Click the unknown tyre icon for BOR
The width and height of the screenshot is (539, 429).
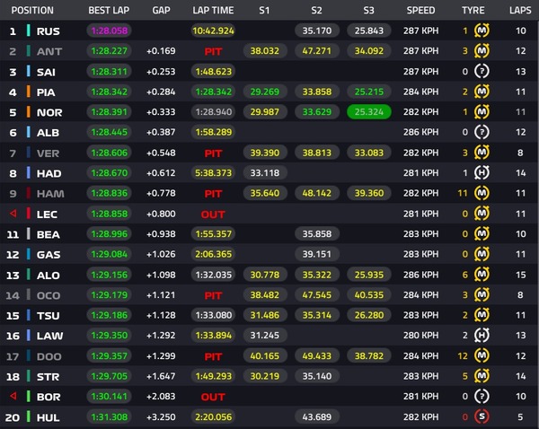[482, 397]
